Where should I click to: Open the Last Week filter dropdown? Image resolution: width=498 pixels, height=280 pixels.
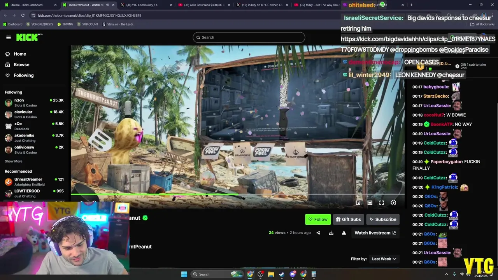[x=384, y=259]
